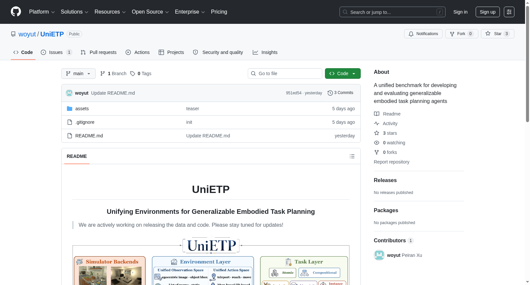Click the Sign up button
530x285 pixels.
click(488, 12)
